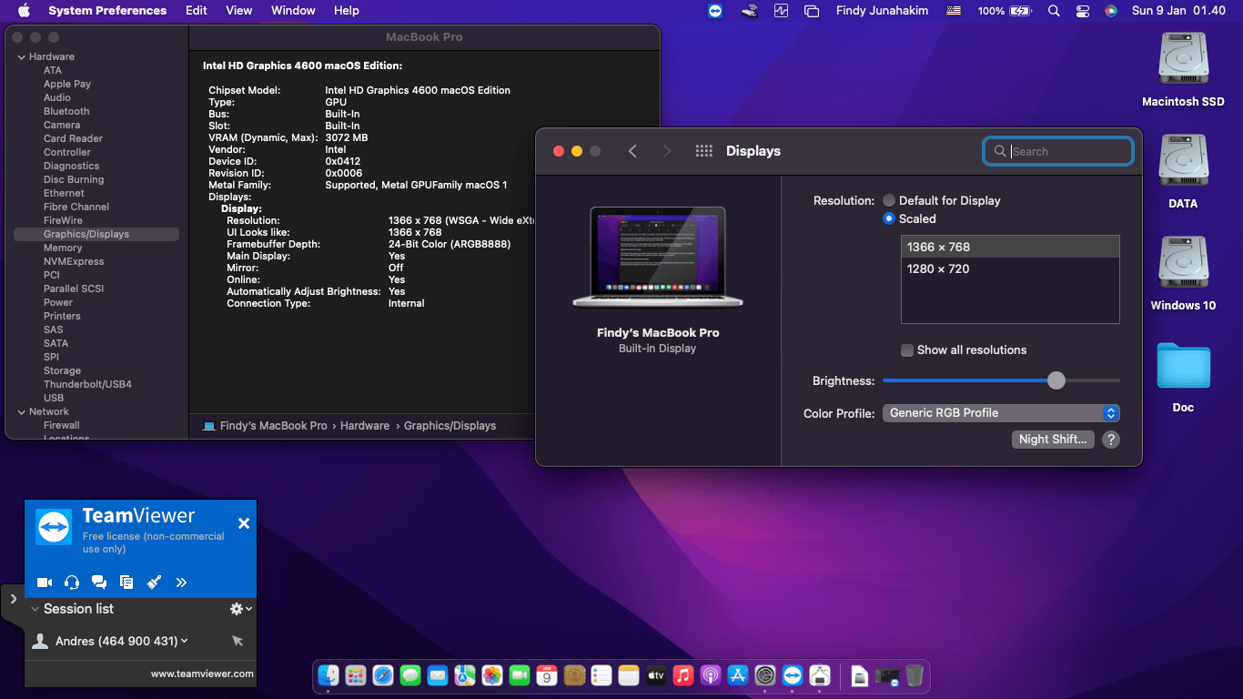Click Siri icon in menu bar

coord(1111,11)
